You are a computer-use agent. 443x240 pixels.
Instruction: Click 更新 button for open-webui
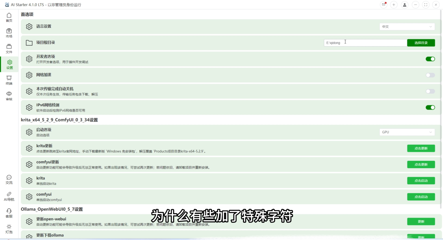tap(421, 222)
